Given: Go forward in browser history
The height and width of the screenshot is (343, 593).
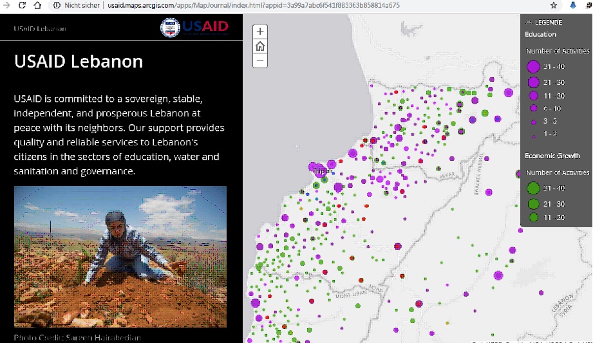Looking at the screenshot, I should [x=6, y=5].
